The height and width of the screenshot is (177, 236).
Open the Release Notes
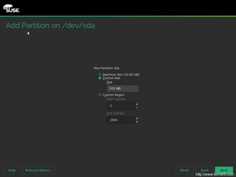tap(39, 170)
